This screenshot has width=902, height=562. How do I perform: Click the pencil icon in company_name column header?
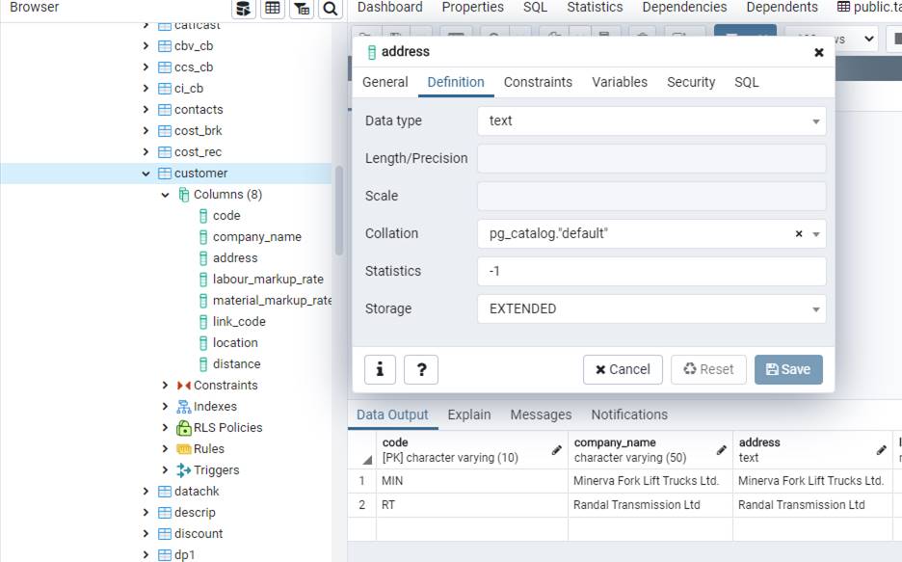click(x=721, y=450)
